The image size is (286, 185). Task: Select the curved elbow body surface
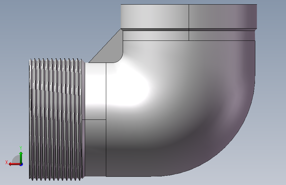coord(180,109)
